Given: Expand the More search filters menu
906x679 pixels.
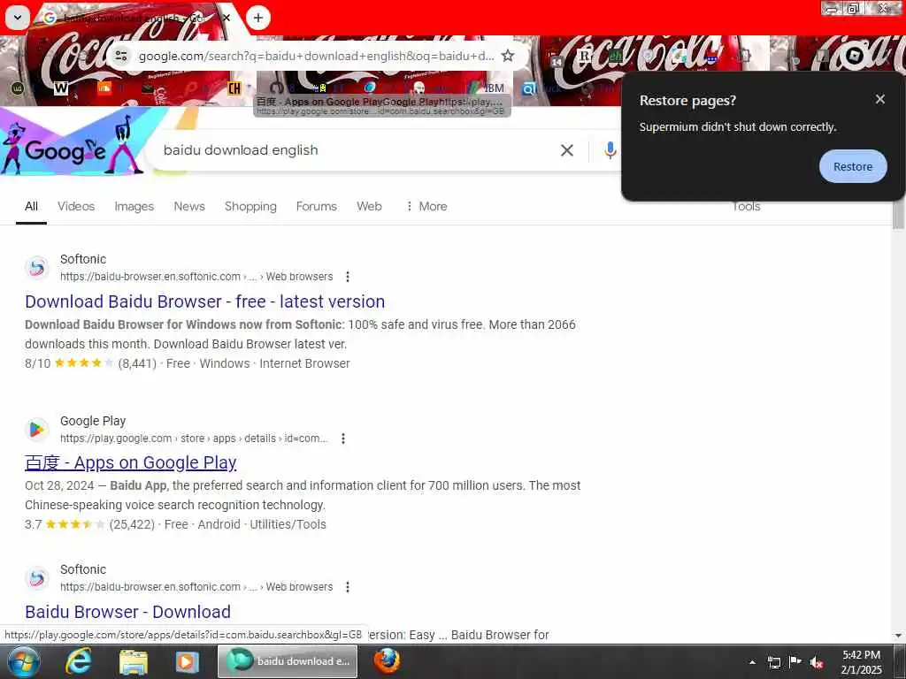Looking at the screenshot, I should [x=426, y=206].
